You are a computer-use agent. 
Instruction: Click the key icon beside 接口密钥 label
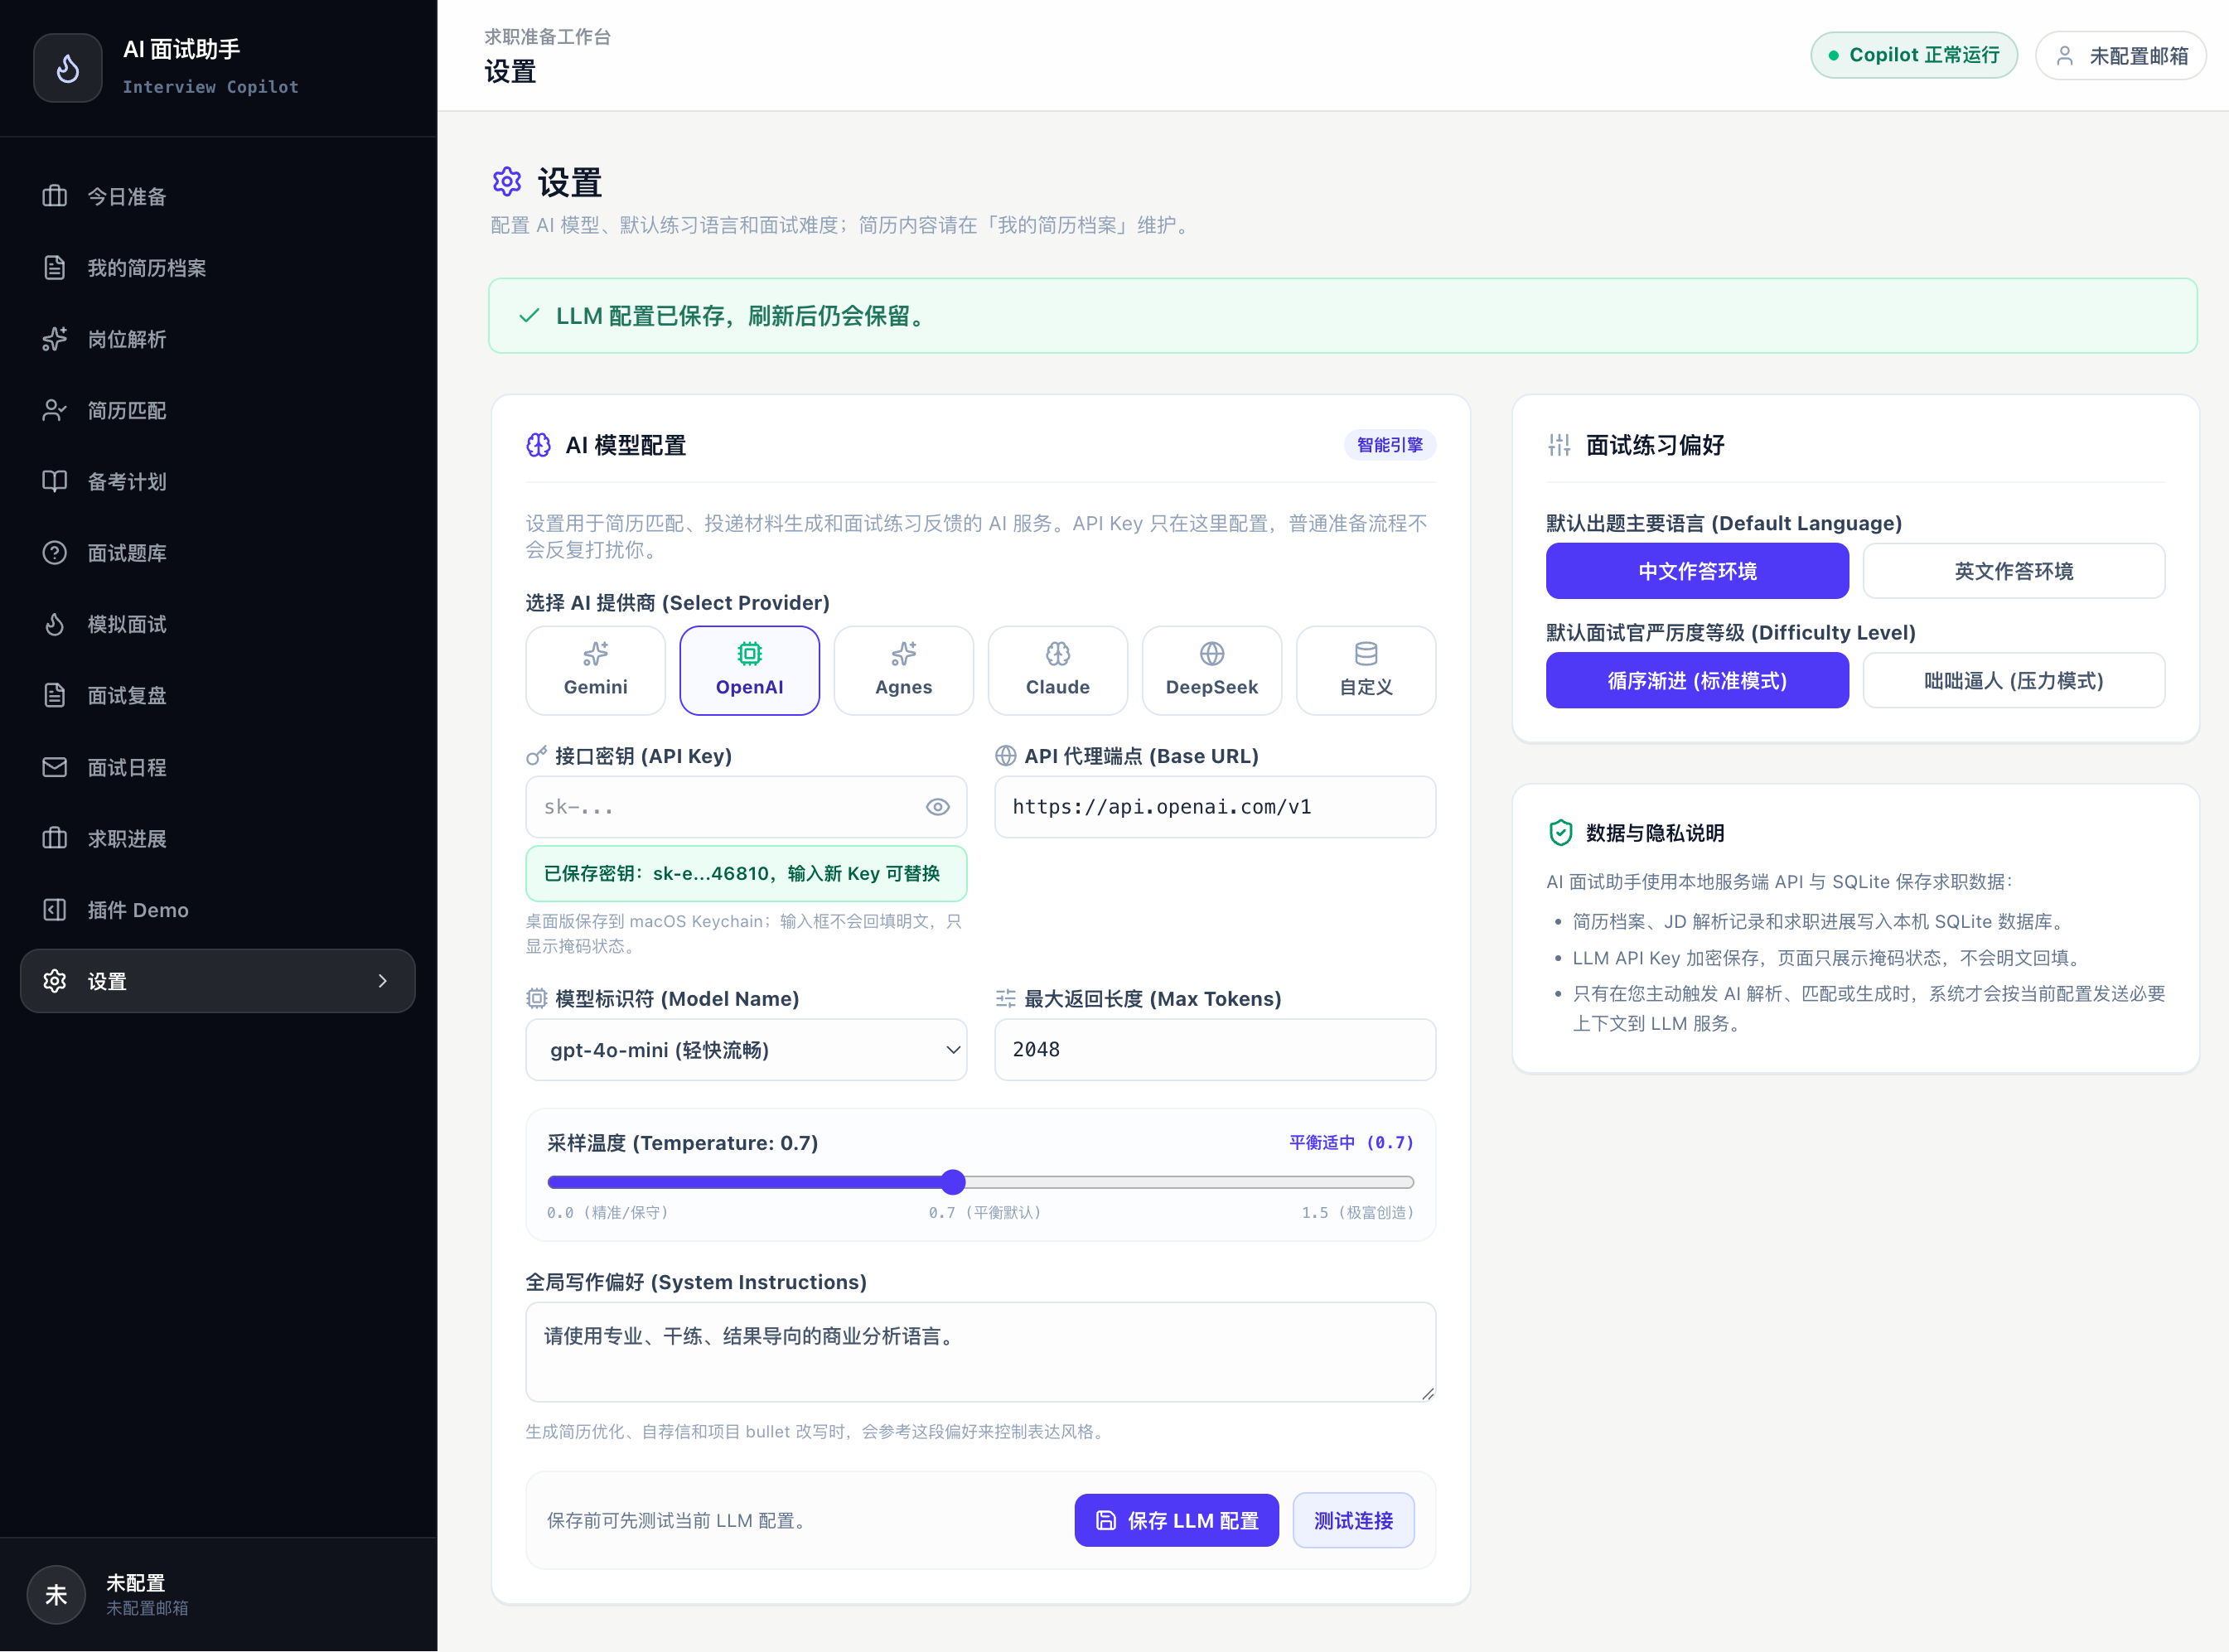pos(536,756)
